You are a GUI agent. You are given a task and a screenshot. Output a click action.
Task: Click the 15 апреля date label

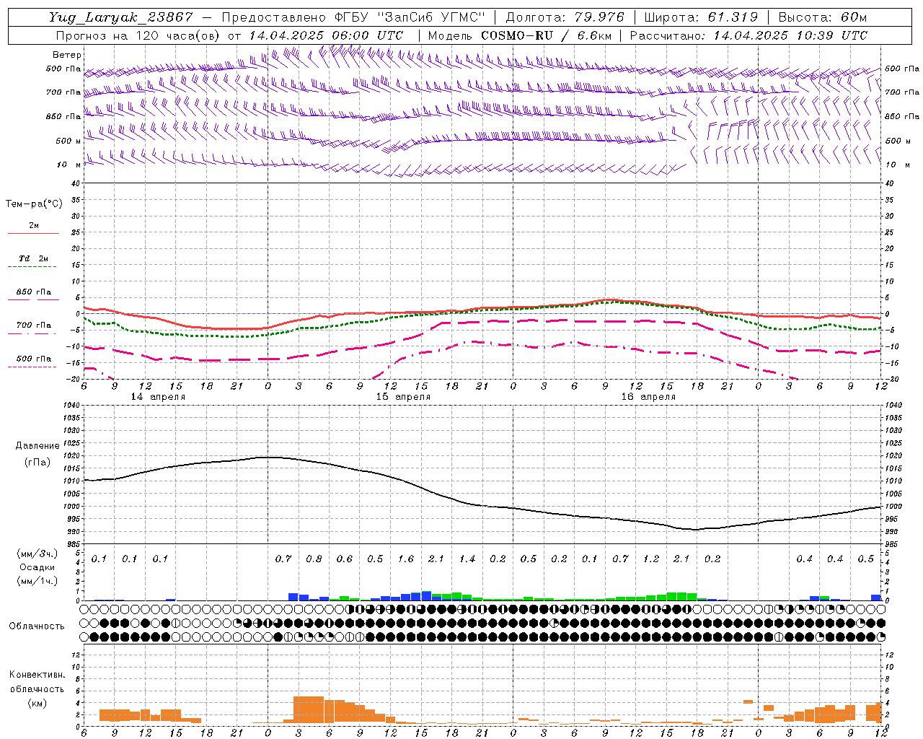point(403,397)
